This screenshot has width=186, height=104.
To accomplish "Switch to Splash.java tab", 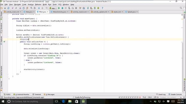I will 131,12.
